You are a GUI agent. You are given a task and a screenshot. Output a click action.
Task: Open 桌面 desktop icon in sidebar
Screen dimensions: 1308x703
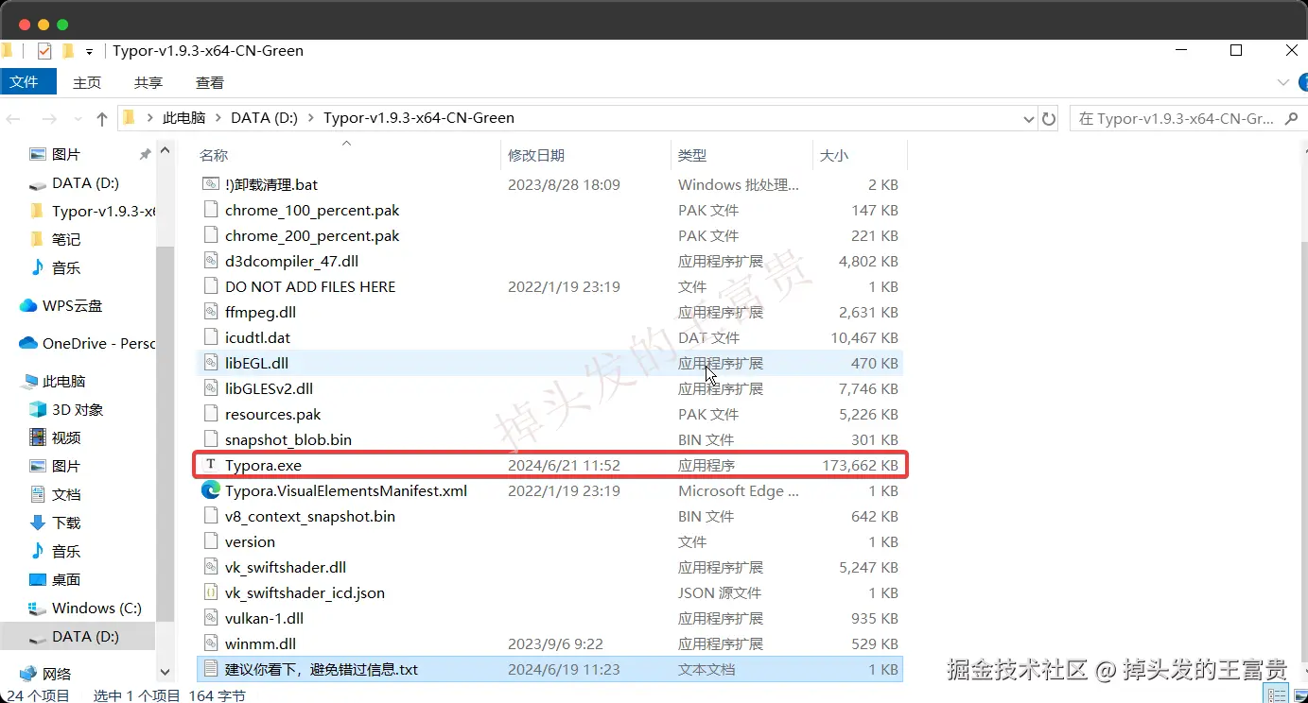click(38, 579)
